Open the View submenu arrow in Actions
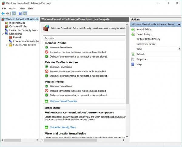The width and height of the screenshot is (182, 147). [179, 49]
